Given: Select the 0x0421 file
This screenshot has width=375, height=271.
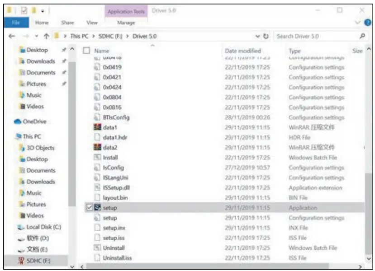Looking at the screenshot, I should pyautogui.click(x=112, y=77).
